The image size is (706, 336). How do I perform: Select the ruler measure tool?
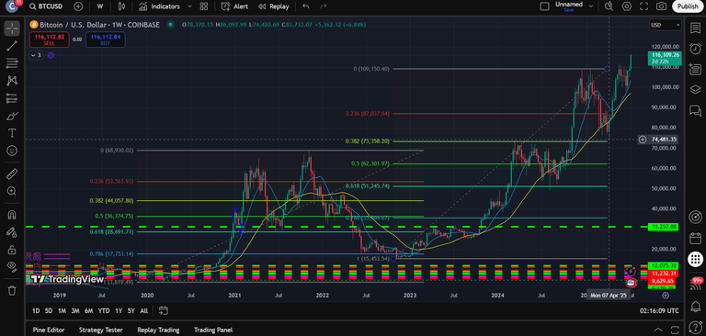[x=12, y=174]
